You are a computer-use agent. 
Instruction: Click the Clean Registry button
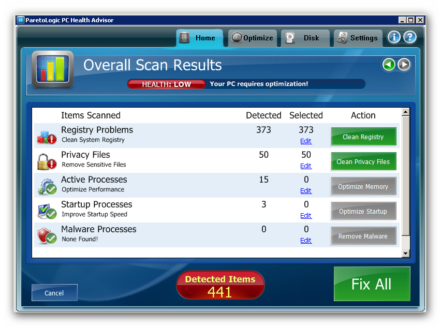click(363, 137)
